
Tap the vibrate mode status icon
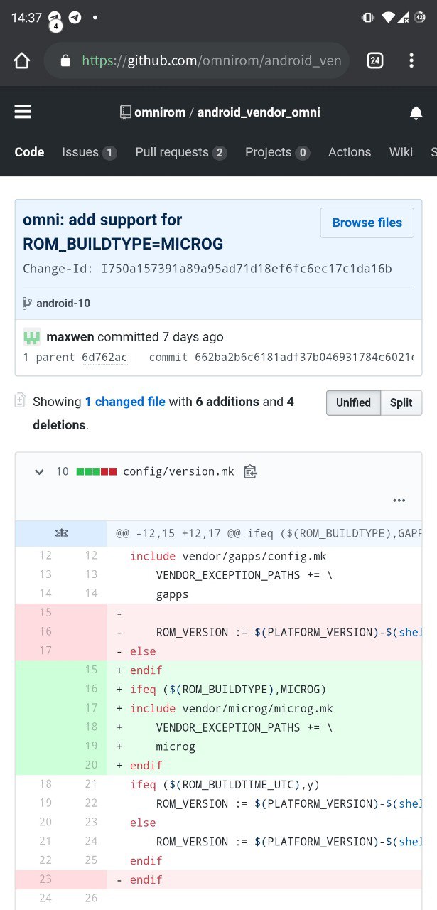(x=368, y=18)
